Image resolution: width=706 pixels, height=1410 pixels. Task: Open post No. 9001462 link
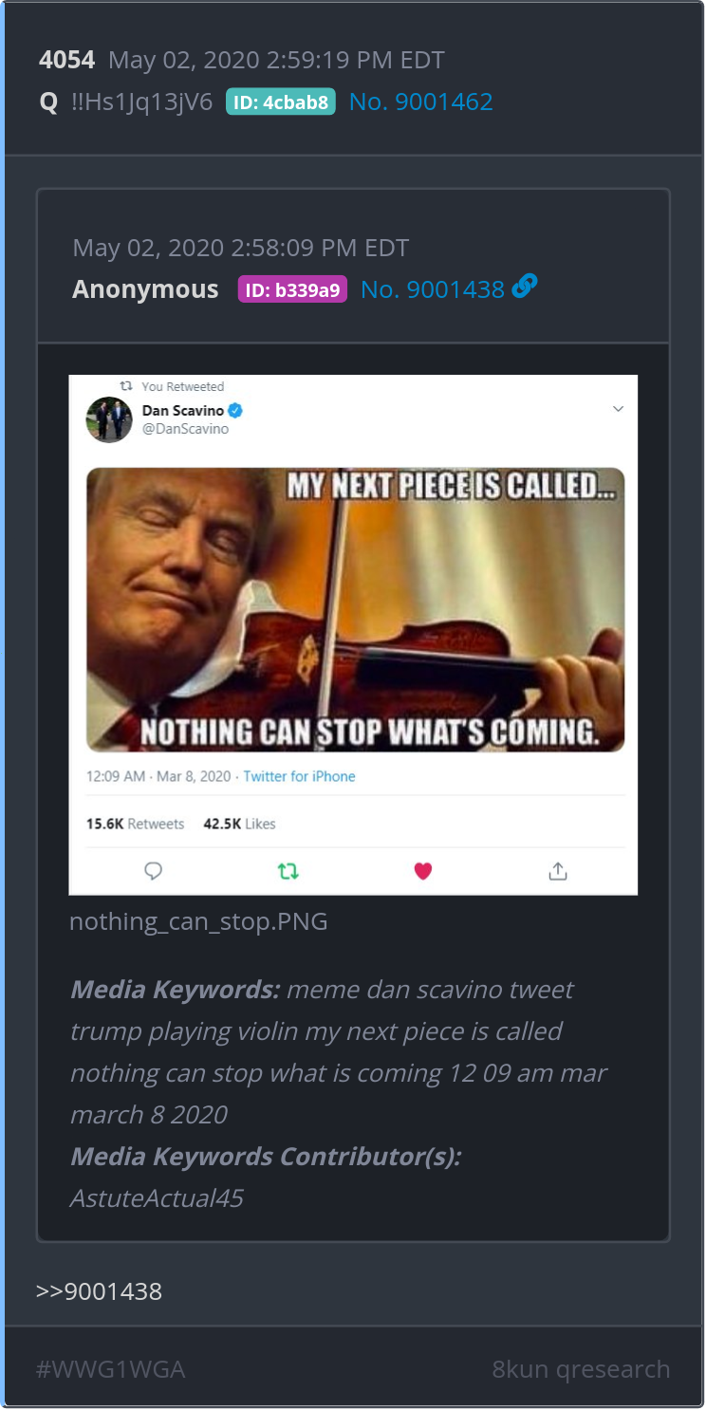point(420,102)
